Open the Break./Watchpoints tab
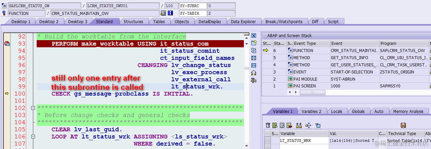 pos(284,21)
